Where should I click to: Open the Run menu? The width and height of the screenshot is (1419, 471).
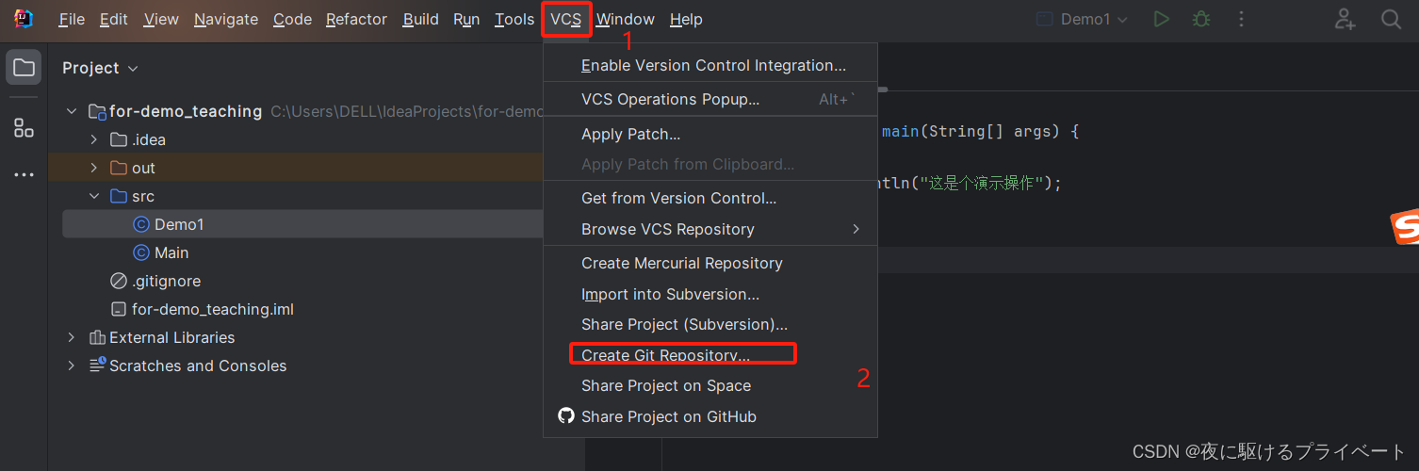click(x=466, y=19)
